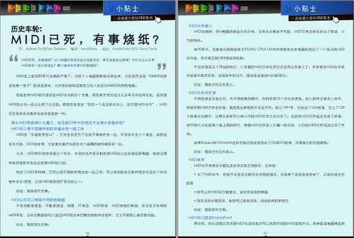Click the opening quotation mark icon
Viewport: 354px width, 238px height.
(14, 58)
